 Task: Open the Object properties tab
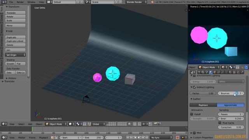click(214, 72)
